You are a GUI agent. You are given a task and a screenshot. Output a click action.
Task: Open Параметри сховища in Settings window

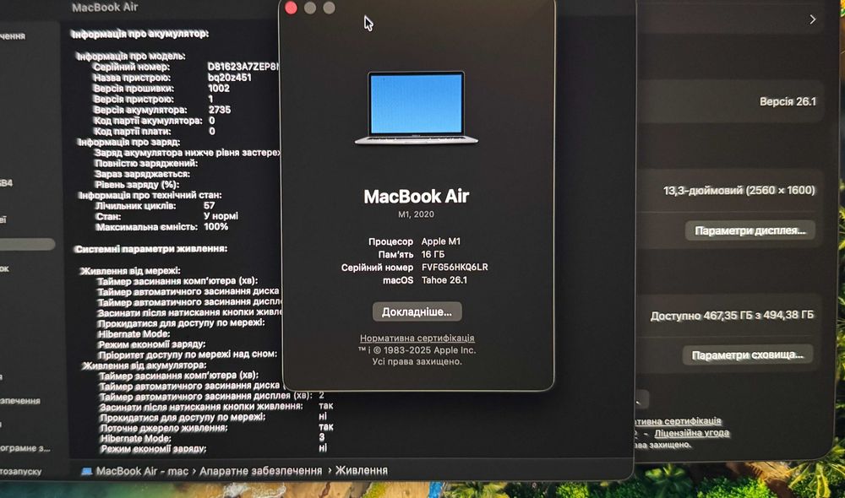coord(748,355)
